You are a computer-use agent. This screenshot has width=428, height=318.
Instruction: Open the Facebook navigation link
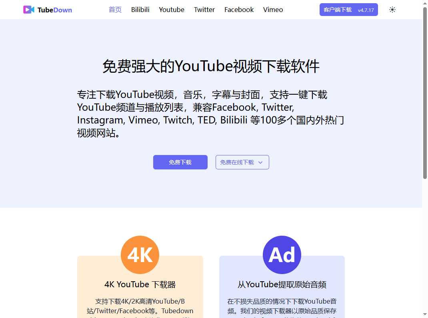point(239,10)
